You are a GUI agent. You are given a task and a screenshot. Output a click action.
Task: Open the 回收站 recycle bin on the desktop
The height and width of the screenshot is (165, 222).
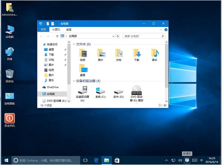9,74
